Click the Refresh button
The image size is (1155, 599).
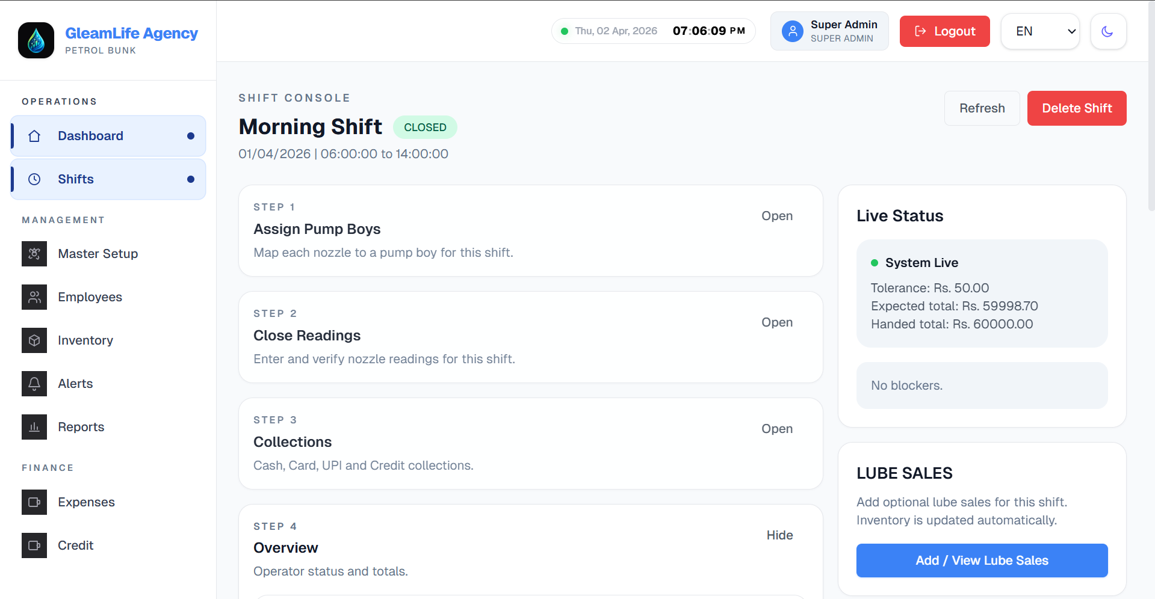coord(982,108)
